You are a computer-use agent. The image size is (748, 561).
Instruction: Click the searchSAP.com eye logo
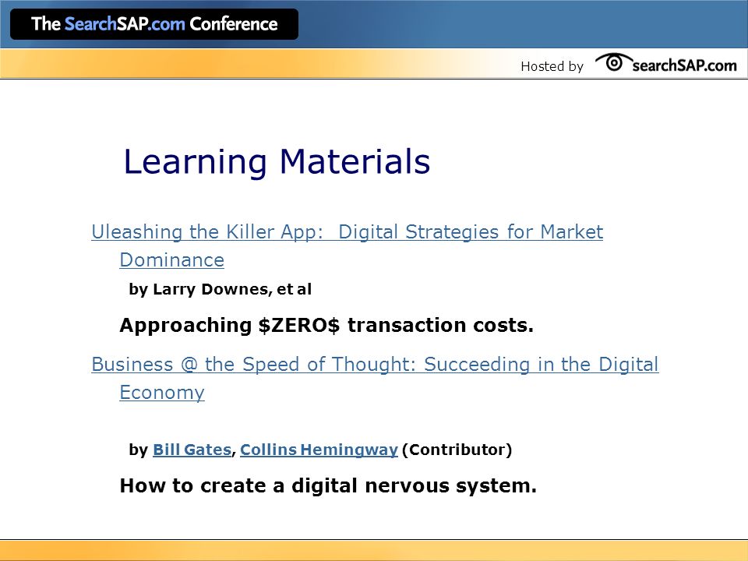point(666,64)
